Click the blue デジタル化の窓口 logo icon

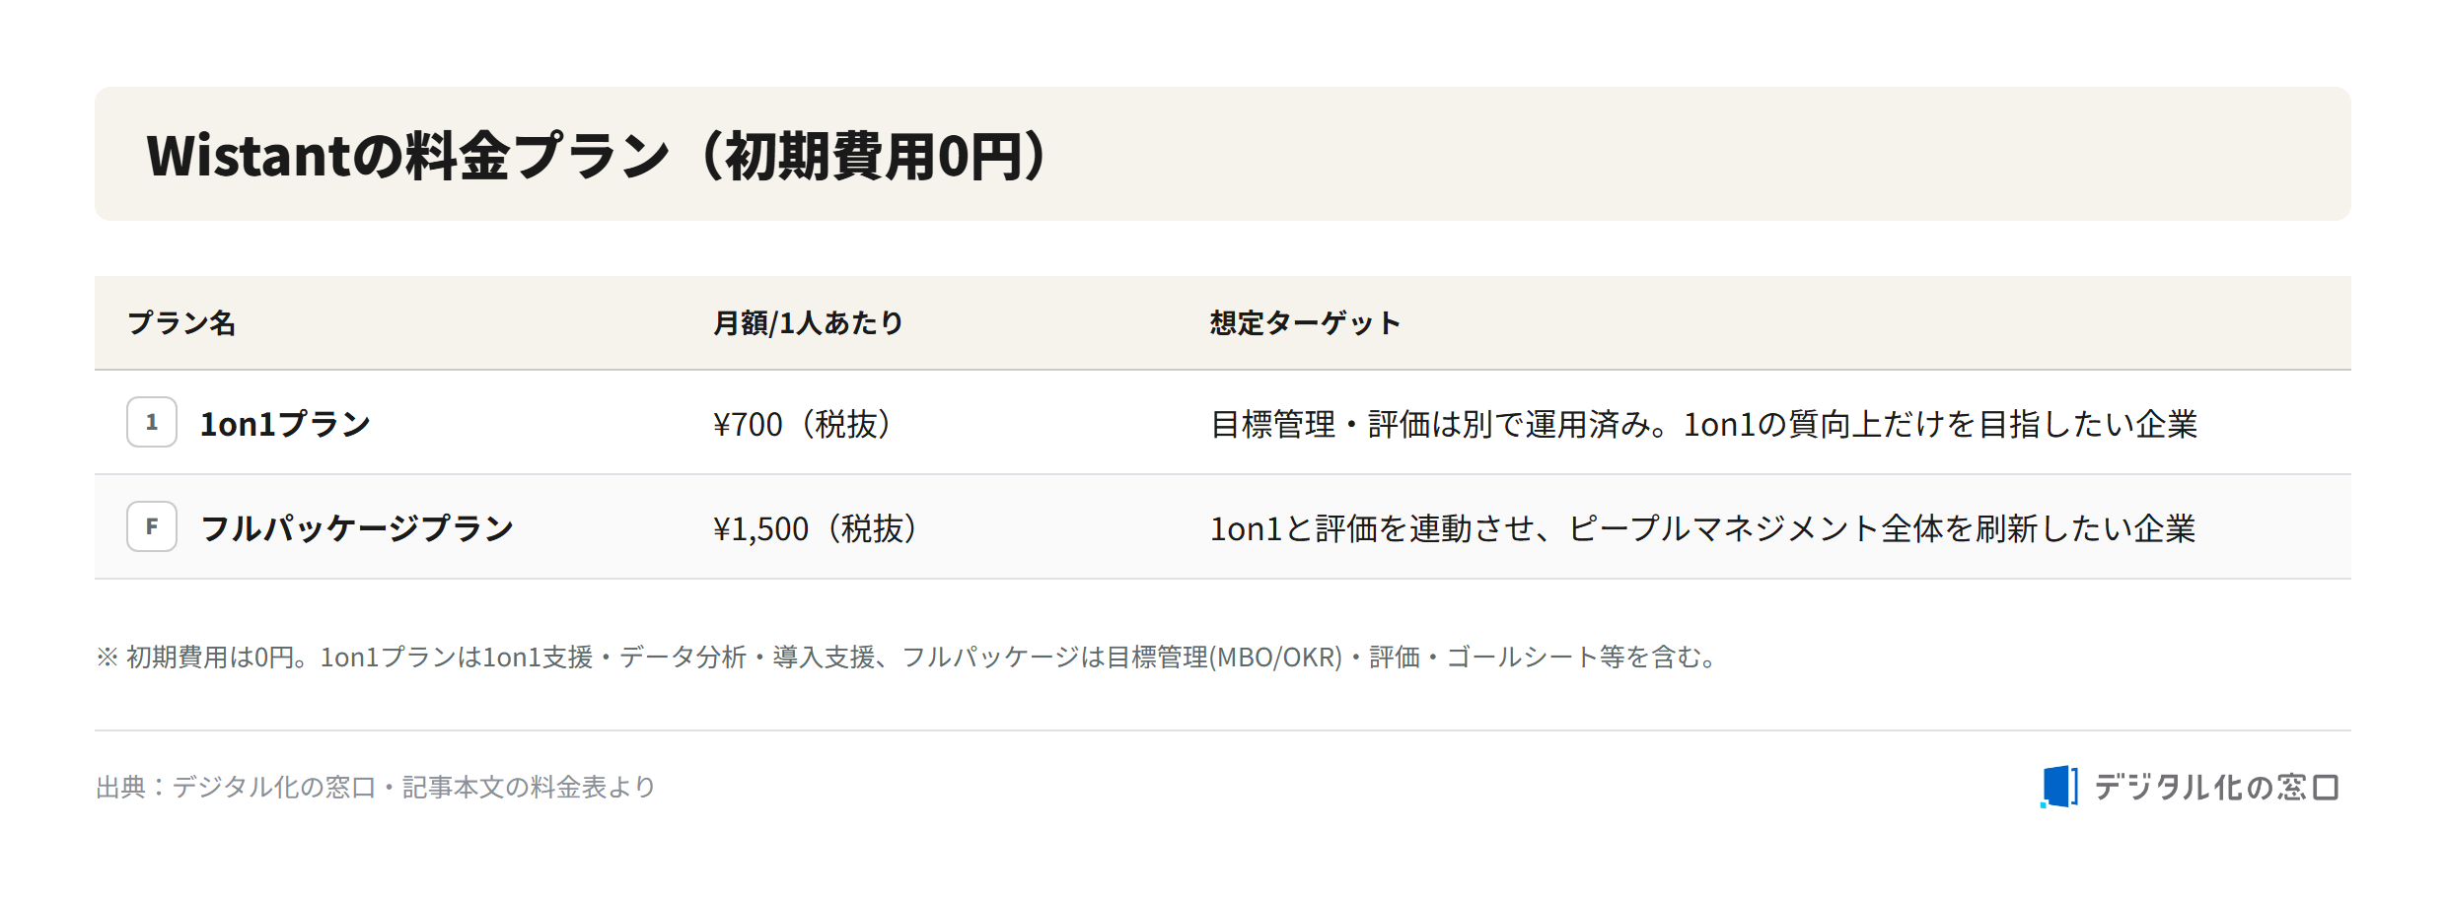tap(2059, 787)
